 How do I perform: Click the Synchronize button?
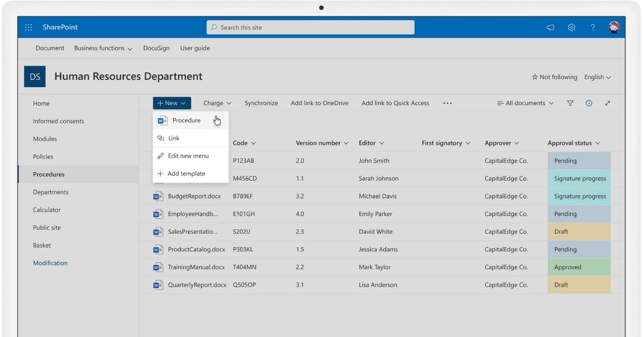[x=261, y=103]
